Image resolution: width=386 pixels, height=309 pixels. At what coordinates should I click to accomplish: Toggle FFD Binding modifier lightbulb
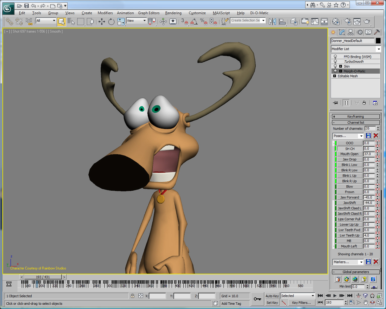click(x=335, y=57)
